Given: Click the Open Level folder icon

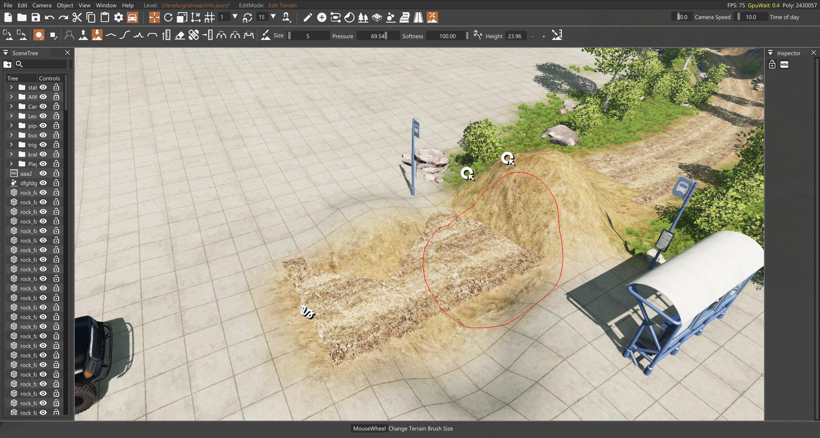Looking at the screenshot, I should pos(22,17).
